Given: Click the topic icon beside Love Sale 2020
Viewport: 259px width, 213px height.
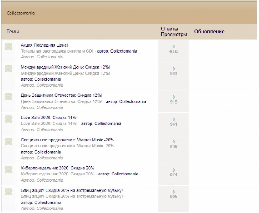Looking at the screenshot, I should [9, 118].
